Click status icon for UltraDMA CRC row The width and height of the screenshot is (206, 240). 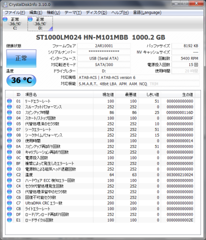tap(9, 203)
